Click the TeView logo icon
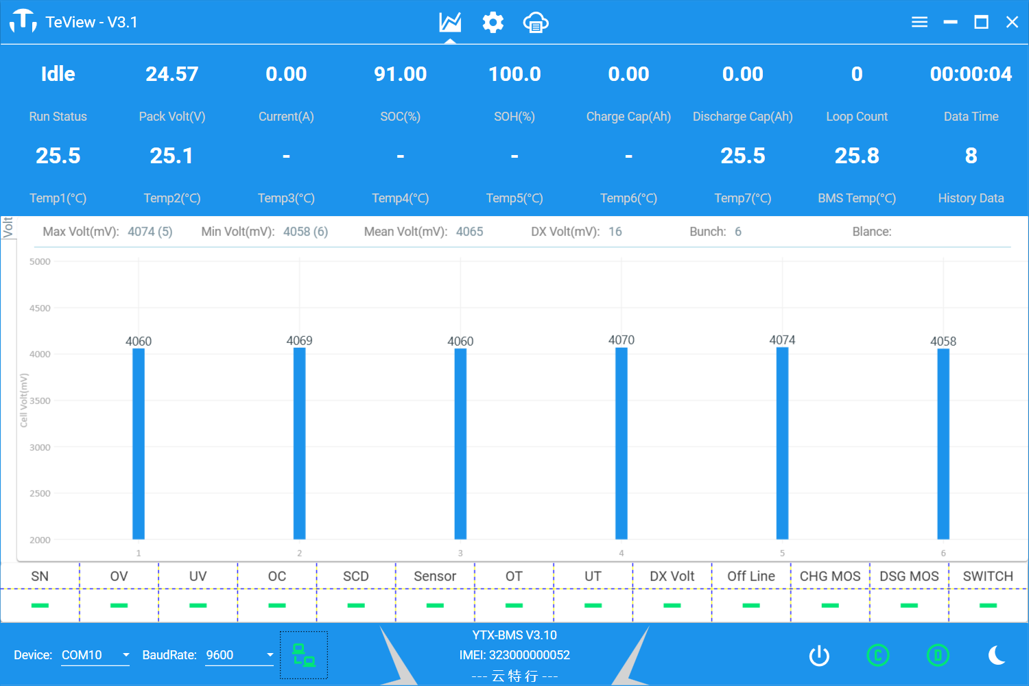This screenshot has height=686, width=1029. click(x=23, y=21)
